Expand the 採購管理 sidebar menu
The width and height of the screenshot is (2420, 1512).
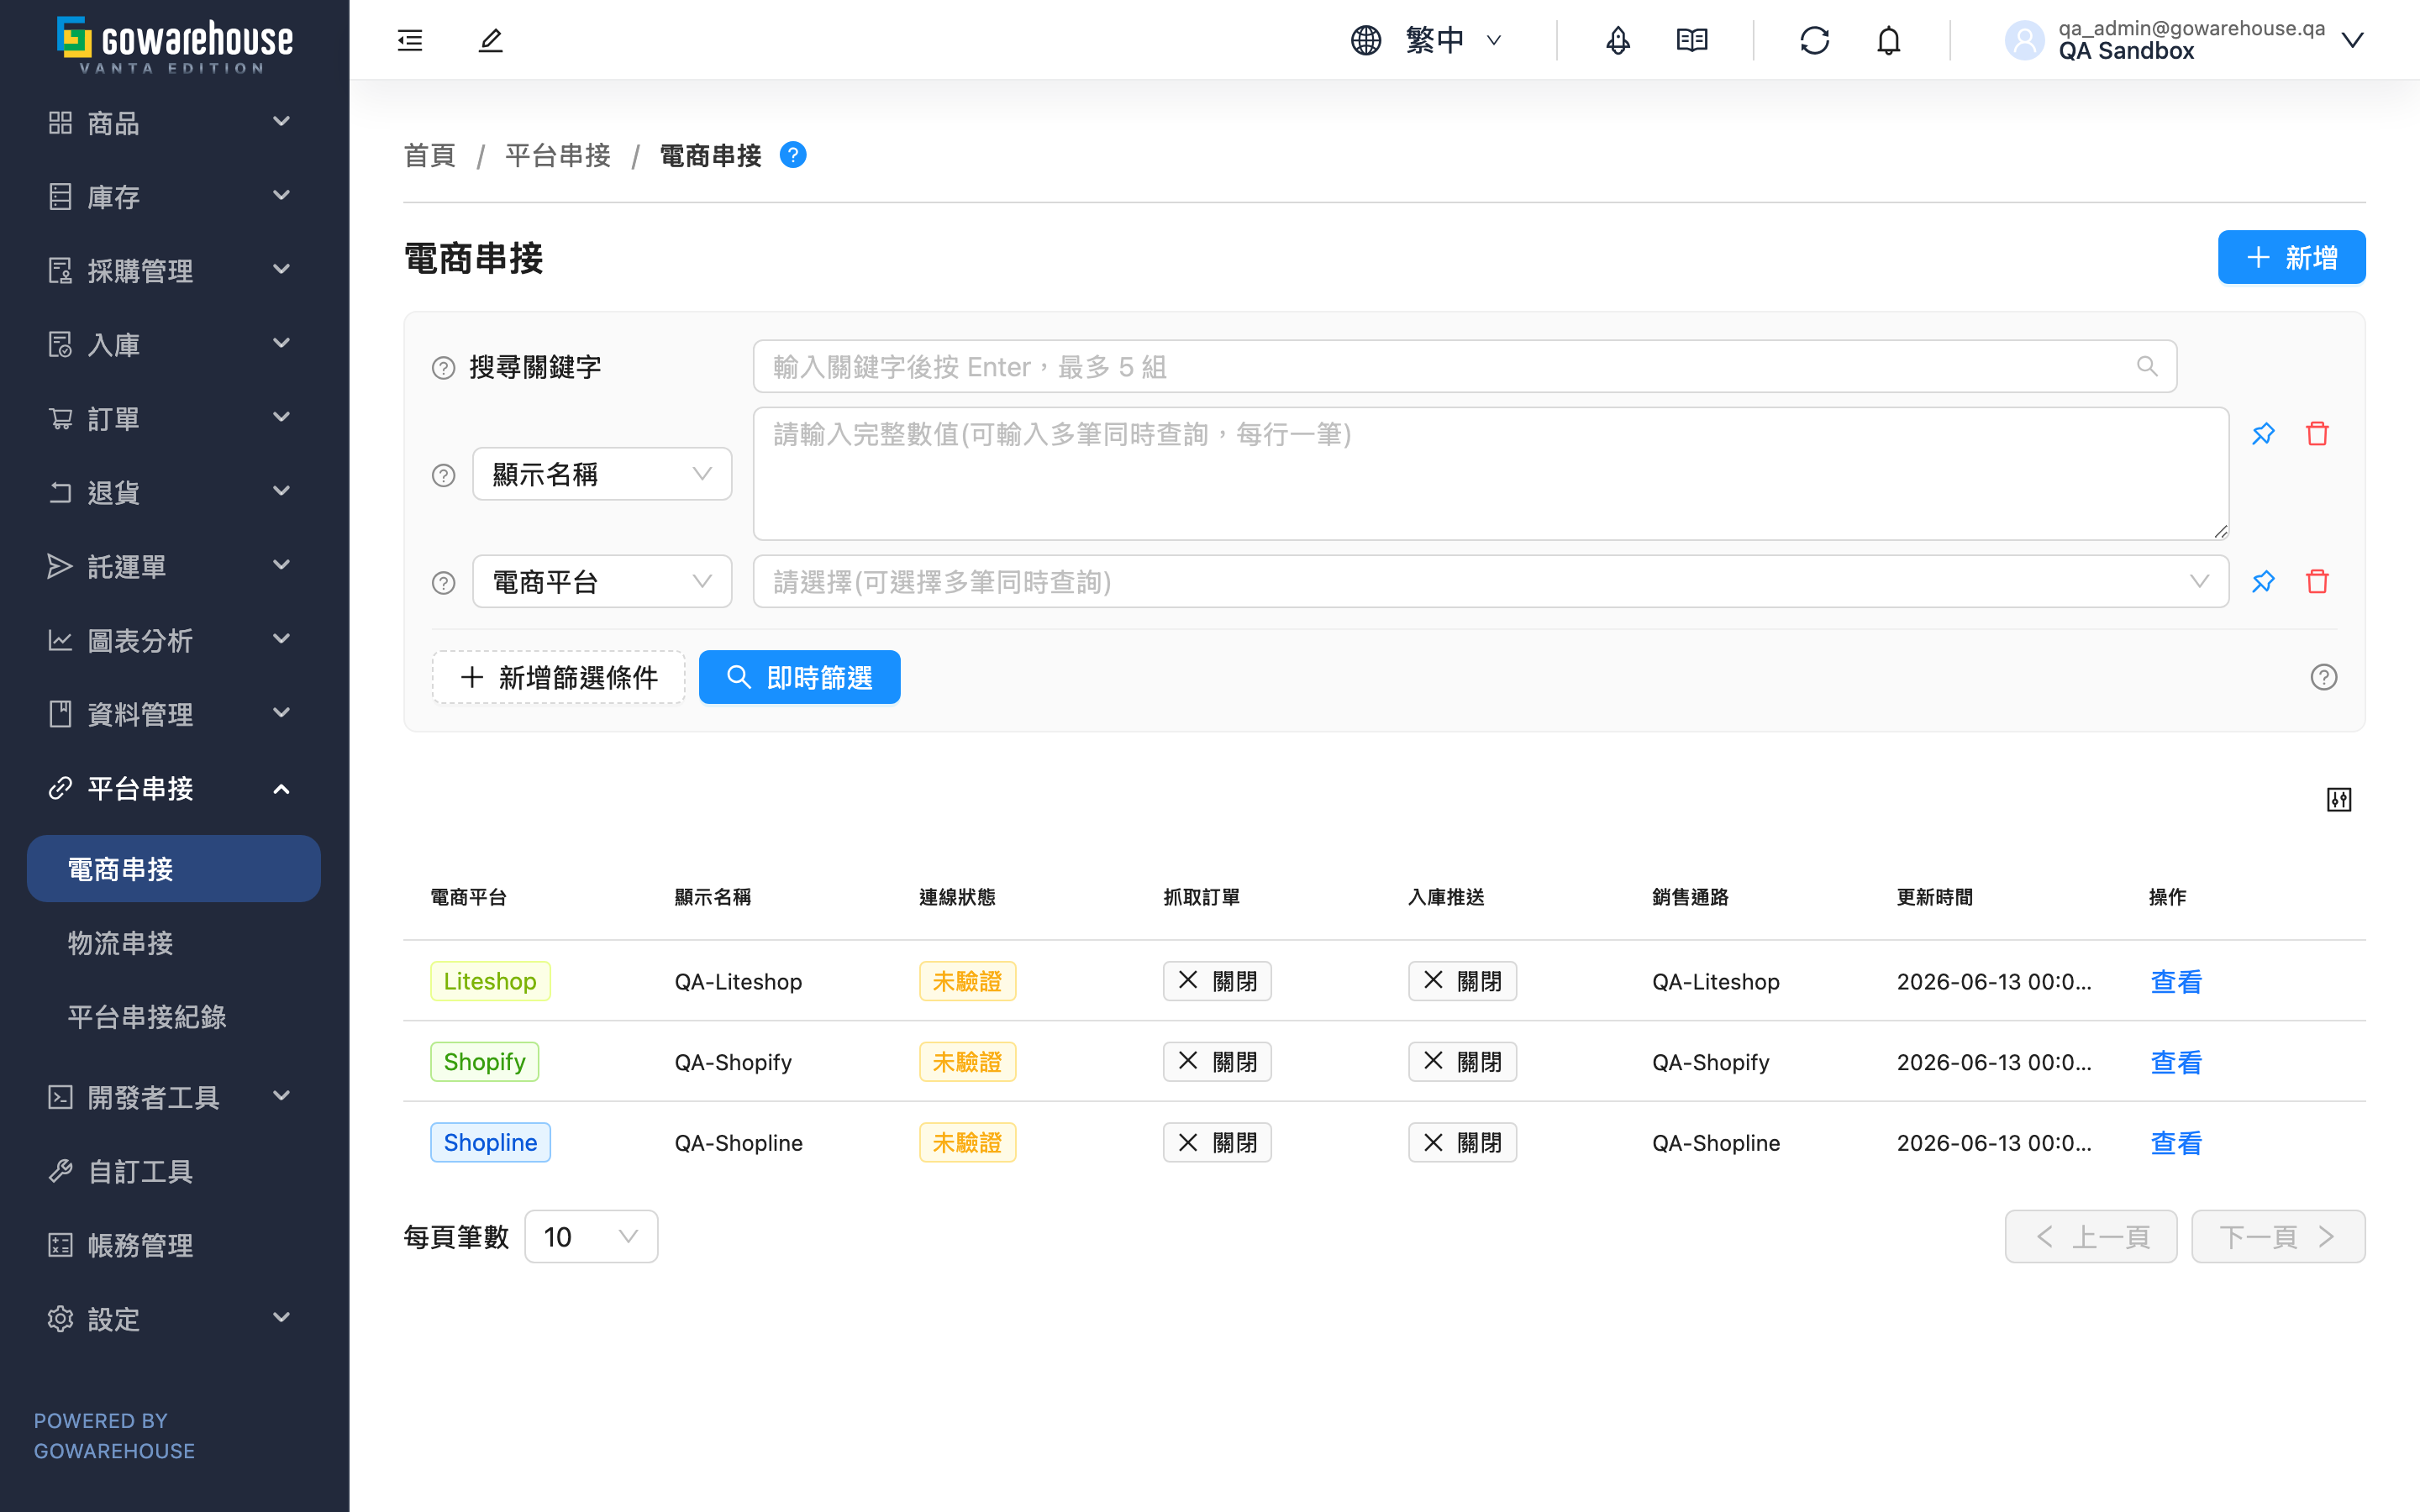(173, 270)
